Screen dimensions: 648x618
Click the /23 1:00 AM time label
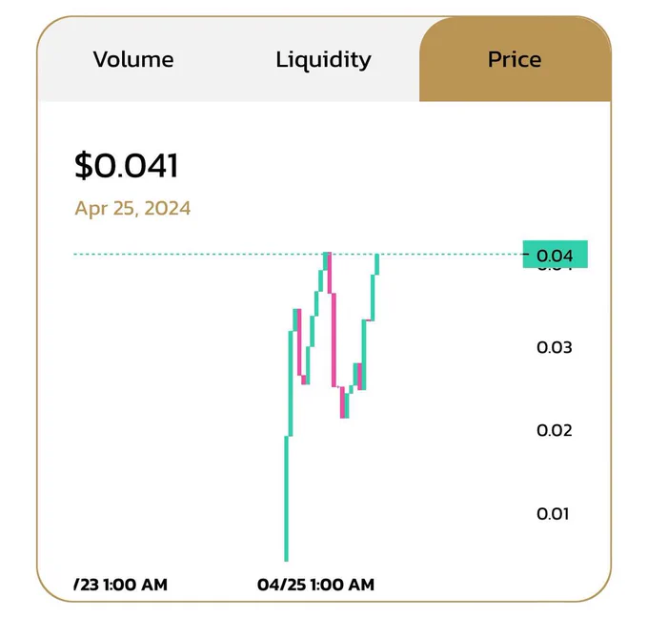121,585
